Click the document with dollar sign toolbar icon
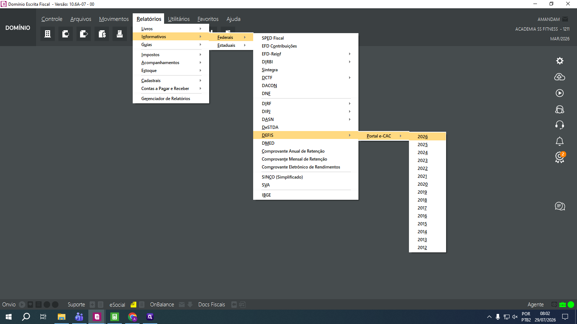This screenshot has width=577, height=324. coord(102,34)
